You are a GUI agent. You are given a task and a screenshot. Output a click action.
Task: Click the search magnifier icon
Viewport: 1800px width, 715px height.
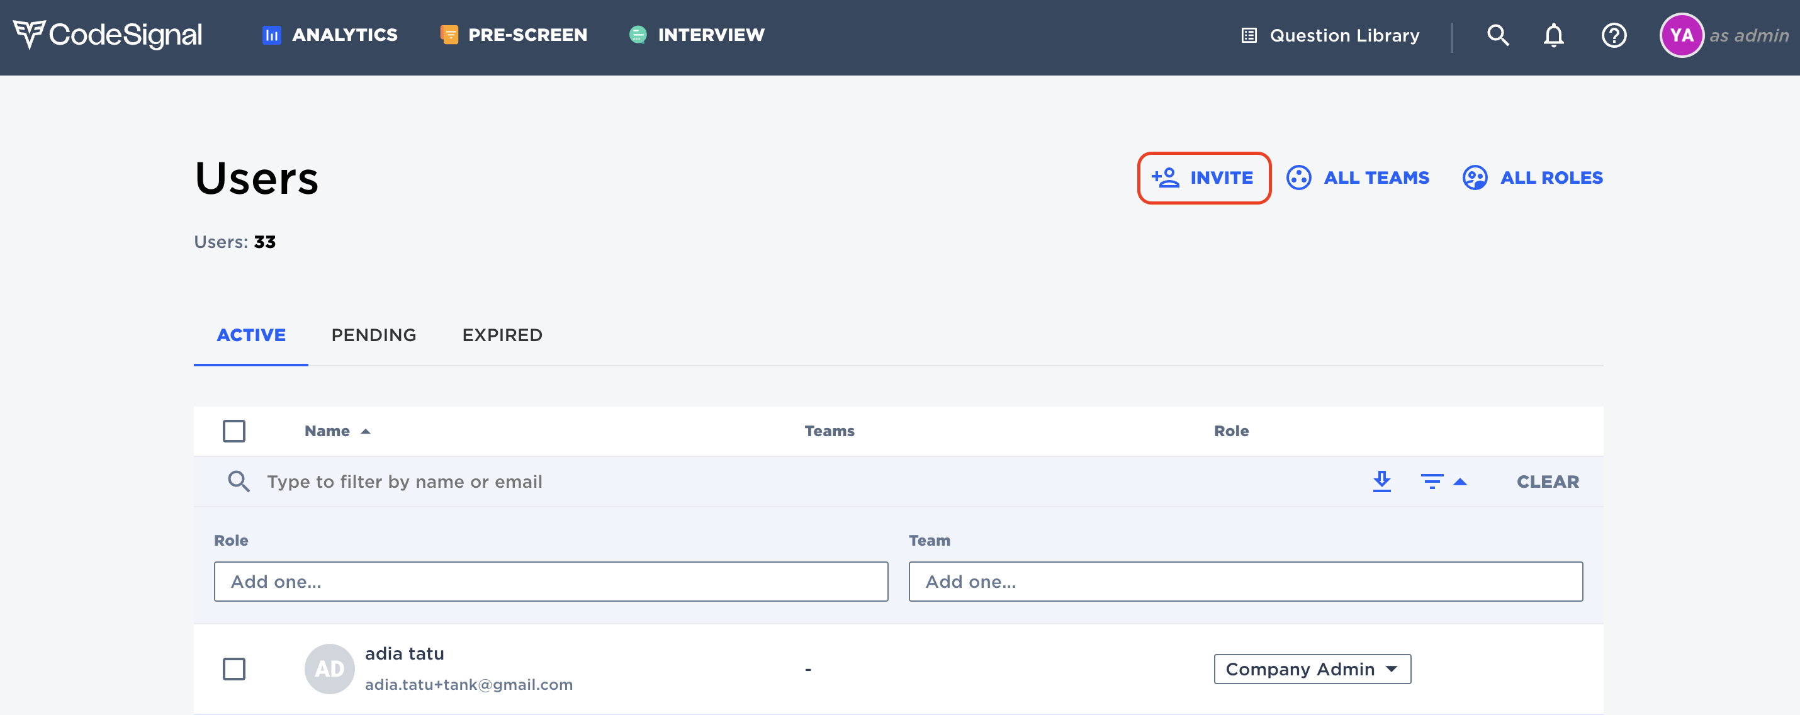point(1497,35)
